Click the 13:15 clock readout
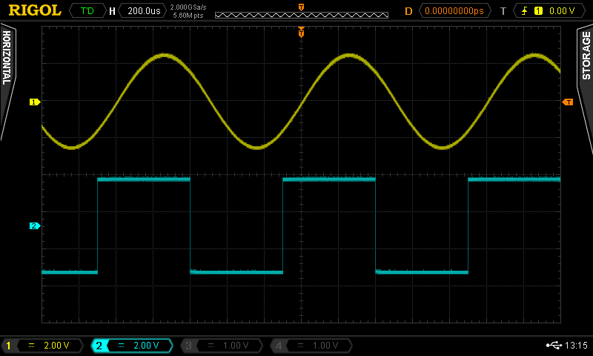This screenshot has width=593, height=356. tap(576, 345)
